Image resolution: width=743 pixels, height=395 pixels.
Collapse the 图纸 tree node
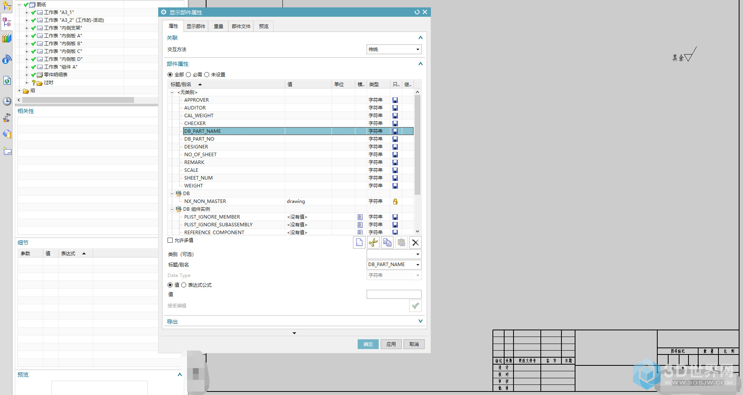pos(19,5)
